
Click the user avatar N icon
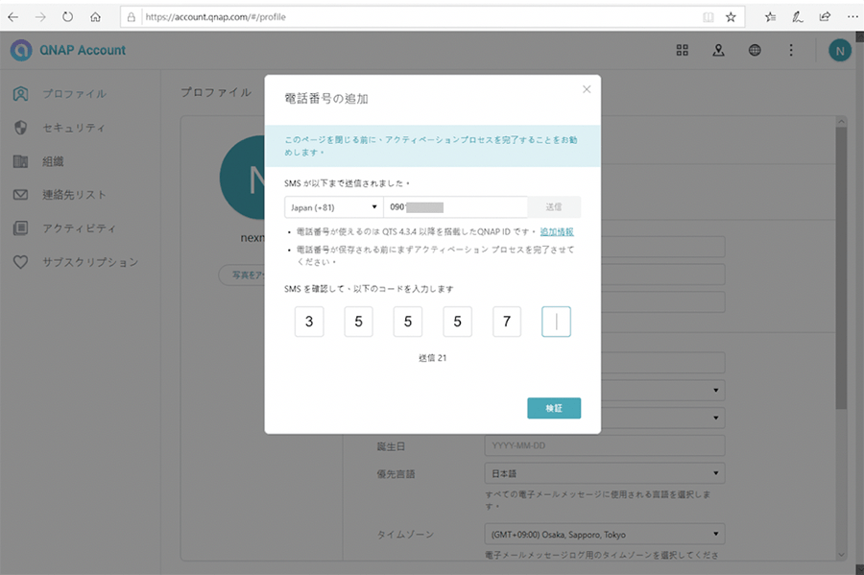[840, 51]
